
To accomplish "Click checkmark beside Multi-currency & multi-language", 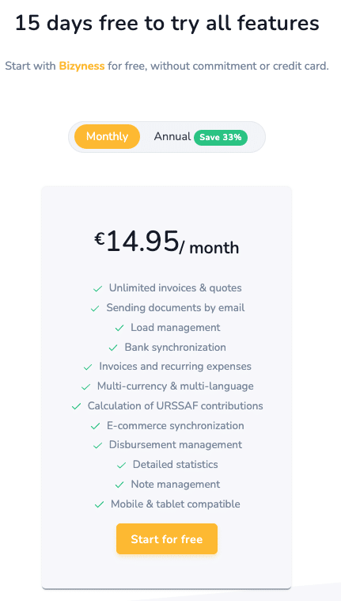I will coord(85,387).
